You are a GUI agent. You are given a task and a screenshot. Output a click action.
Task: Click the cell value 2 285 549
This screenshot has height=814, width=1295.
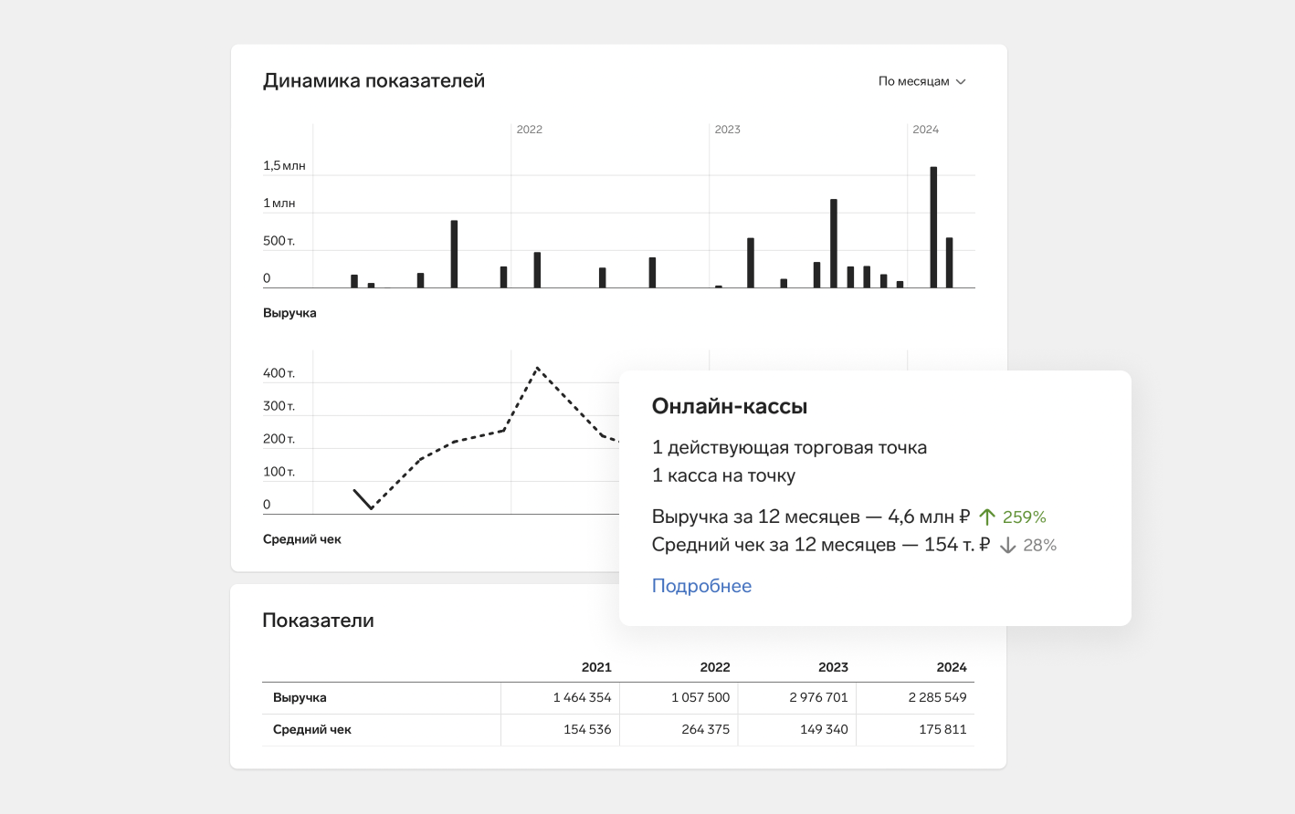point(937,698)
